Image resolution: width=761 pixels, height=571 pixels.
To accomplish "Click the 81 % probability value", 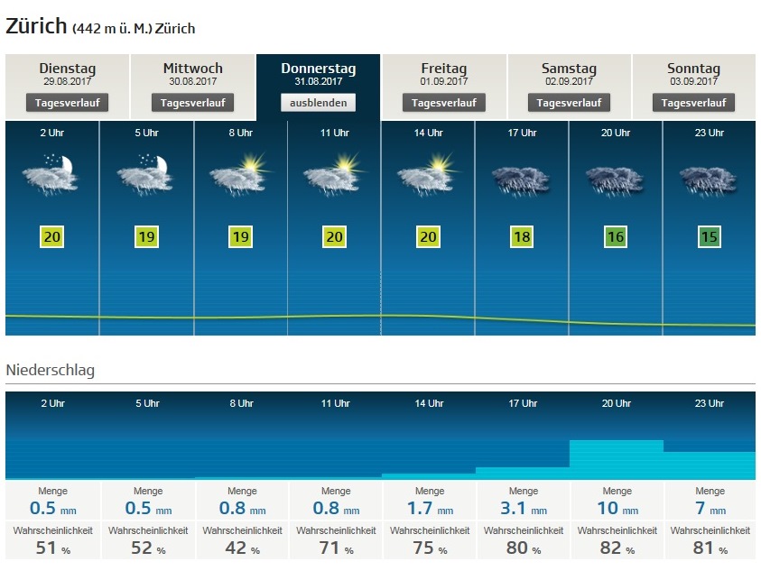I will pyautogui.click(x=710, y=548).
